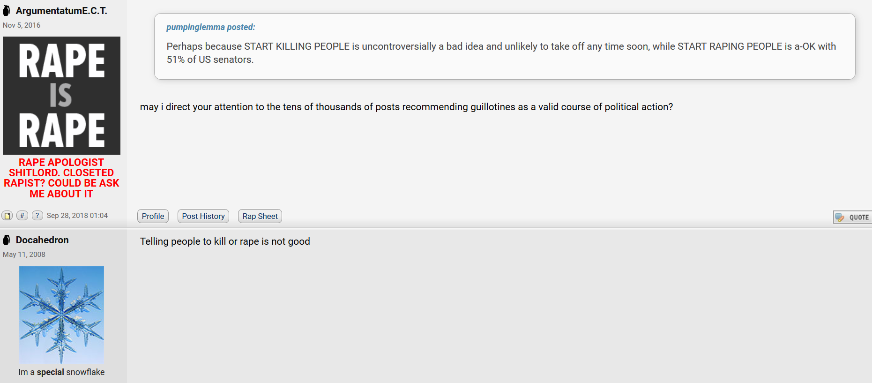
Task: Click the ? icon next to timestamp
Action: (37, 216)
